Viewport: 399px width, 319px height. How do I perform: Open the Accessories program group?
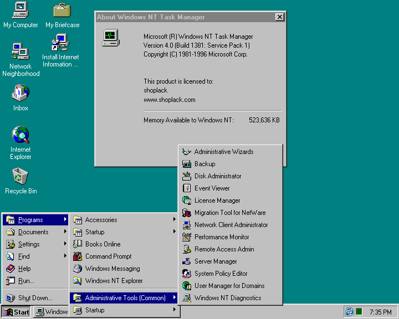pos(124,219)
